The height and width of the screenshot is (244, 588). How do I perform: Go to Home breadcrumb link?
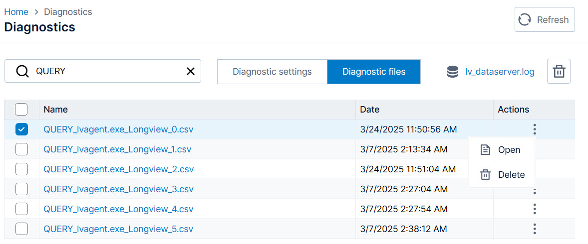(16, 11)
